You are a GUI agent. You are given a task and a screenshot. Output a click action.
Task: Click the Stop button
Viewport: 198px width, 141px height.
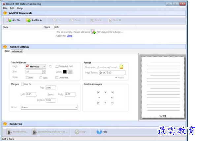[x=80, y=132]
